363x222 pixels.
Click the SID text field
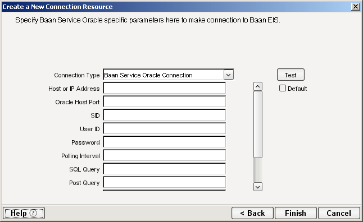165,115
